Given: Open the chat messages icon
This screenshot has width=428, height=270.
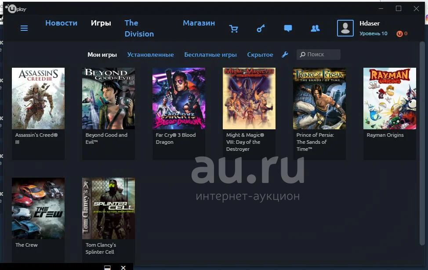Looking at the screenshot, I should [x=288, y=29].
